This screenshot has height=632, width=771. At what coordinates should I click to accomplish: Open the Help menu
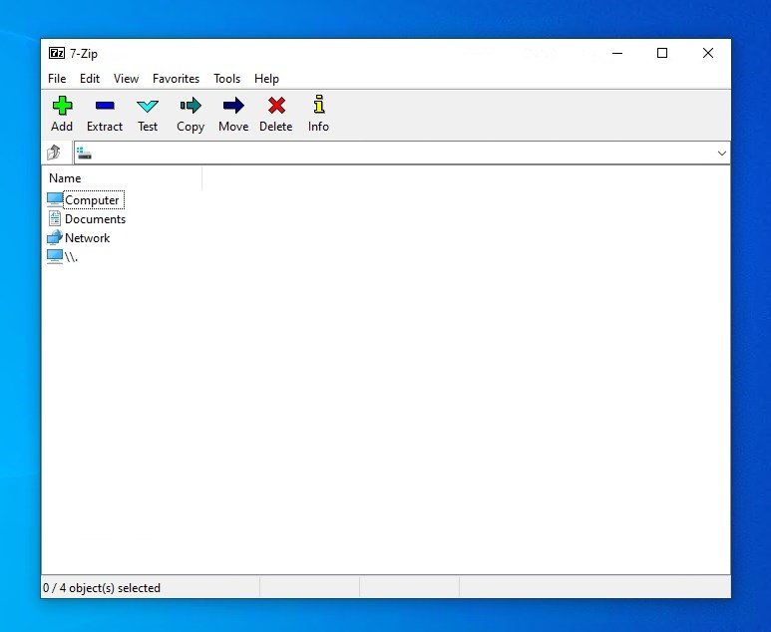tap(266, 79)
